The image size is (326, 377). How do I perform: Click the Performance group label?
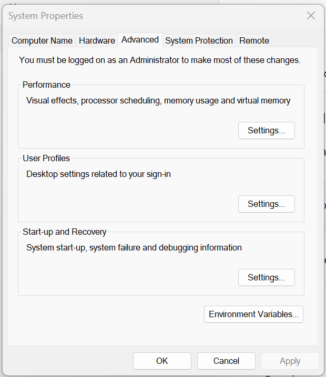click(x=46, y=85)
